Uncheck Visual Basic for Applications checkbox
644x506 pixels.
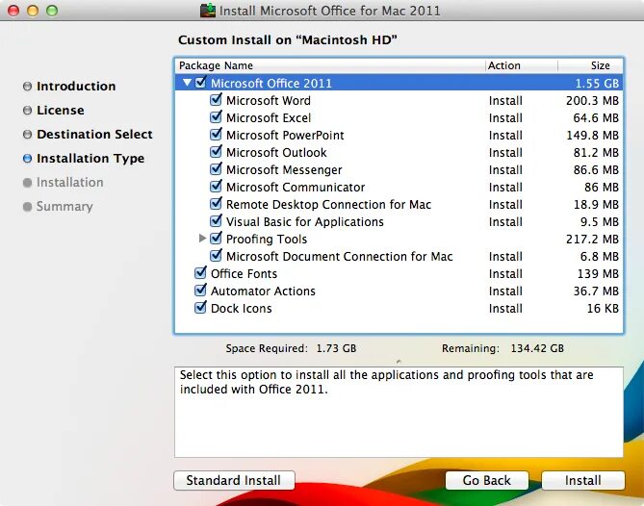tap(216, 221)
